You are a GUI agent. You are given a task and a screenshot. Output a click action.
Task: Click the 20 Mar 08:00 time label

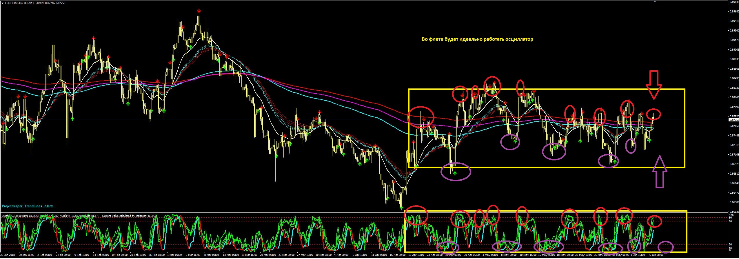268,255
